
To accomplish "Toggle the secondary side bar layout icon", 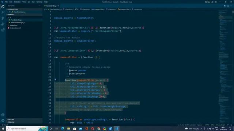I will [212, 2].
